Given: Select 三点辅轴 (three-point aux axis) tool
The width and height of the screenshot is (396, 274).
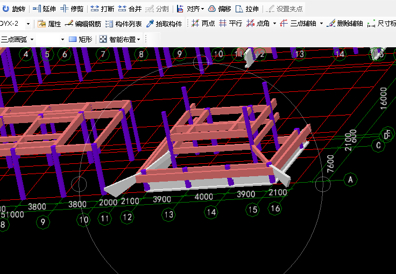Looking at the screenshot, I should (x=298, y=24).
